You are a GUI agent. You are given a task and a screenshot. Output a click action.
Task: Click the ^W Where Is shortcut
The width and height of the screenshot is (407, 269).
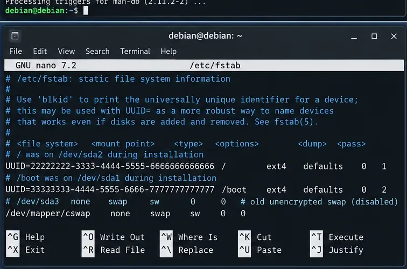click(x=189, y=237)
